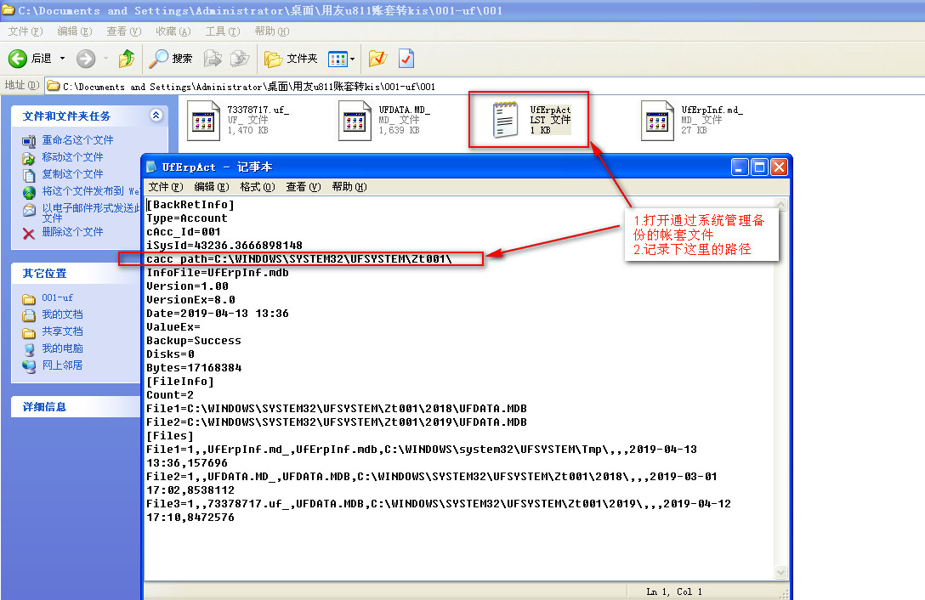Click 重命名这个文件 (rename this file) link
The height and width of the screenshot is (600, 925).
pyautogui.click(x=77, y=140)
